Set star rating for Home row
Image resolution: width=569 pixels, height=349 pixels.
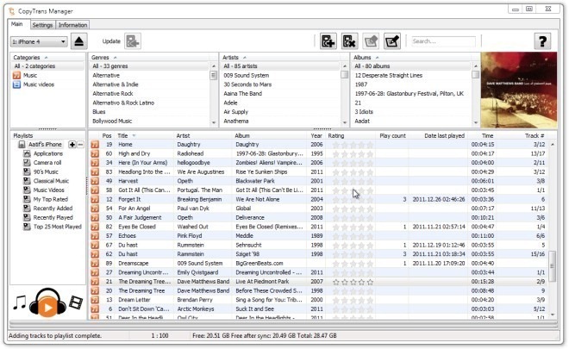353,145
